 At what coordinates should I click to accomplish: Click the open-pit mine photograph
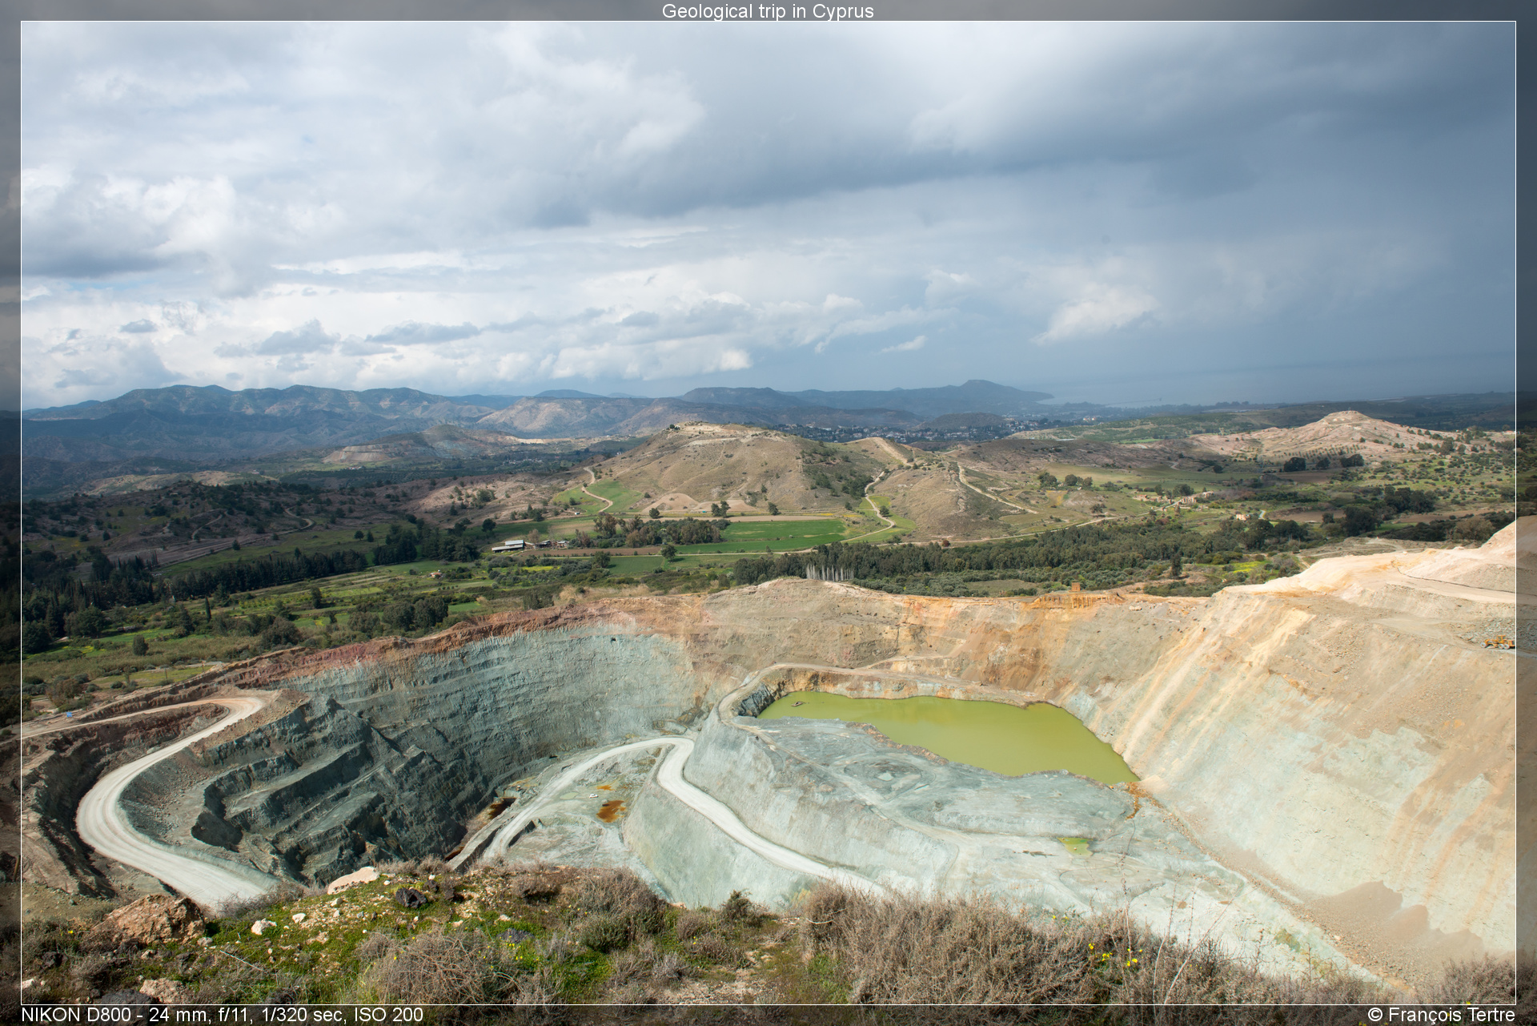pos(768,513)
